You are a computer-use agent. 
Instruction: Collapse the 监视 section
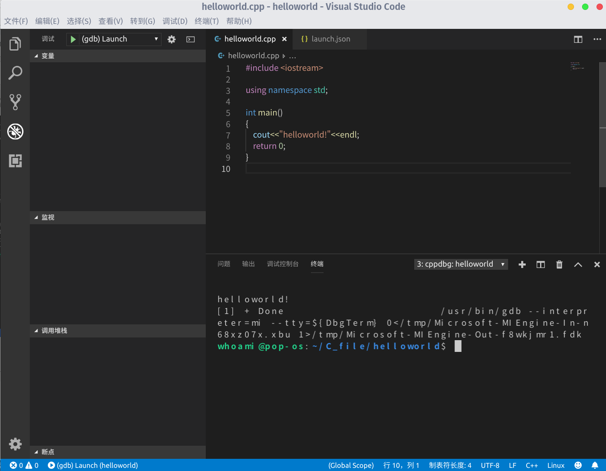tap(118, 217)
